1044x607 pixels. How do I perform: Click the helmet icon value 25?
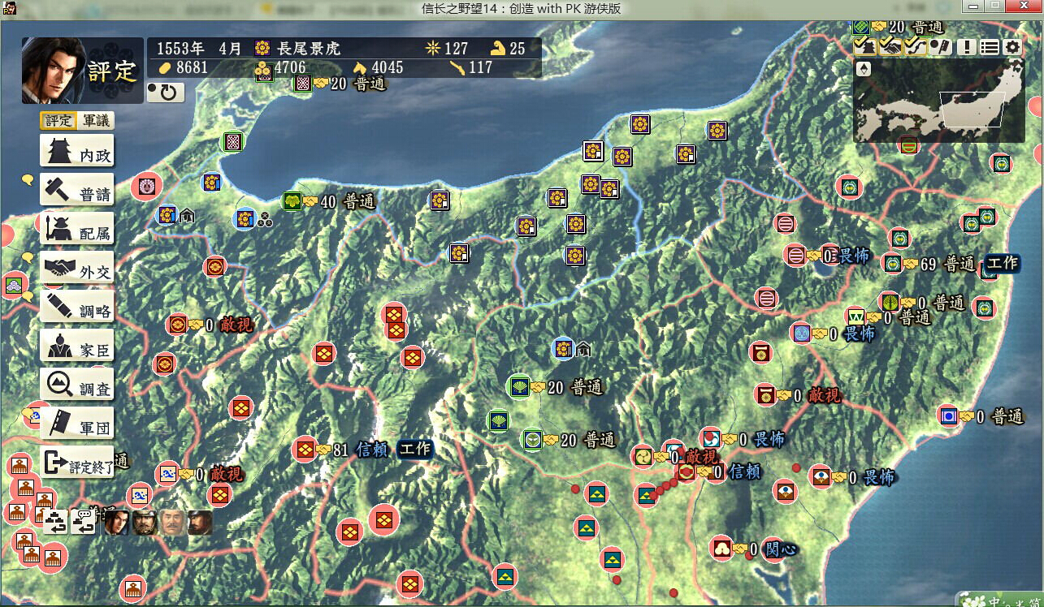[x=518, y=48]
